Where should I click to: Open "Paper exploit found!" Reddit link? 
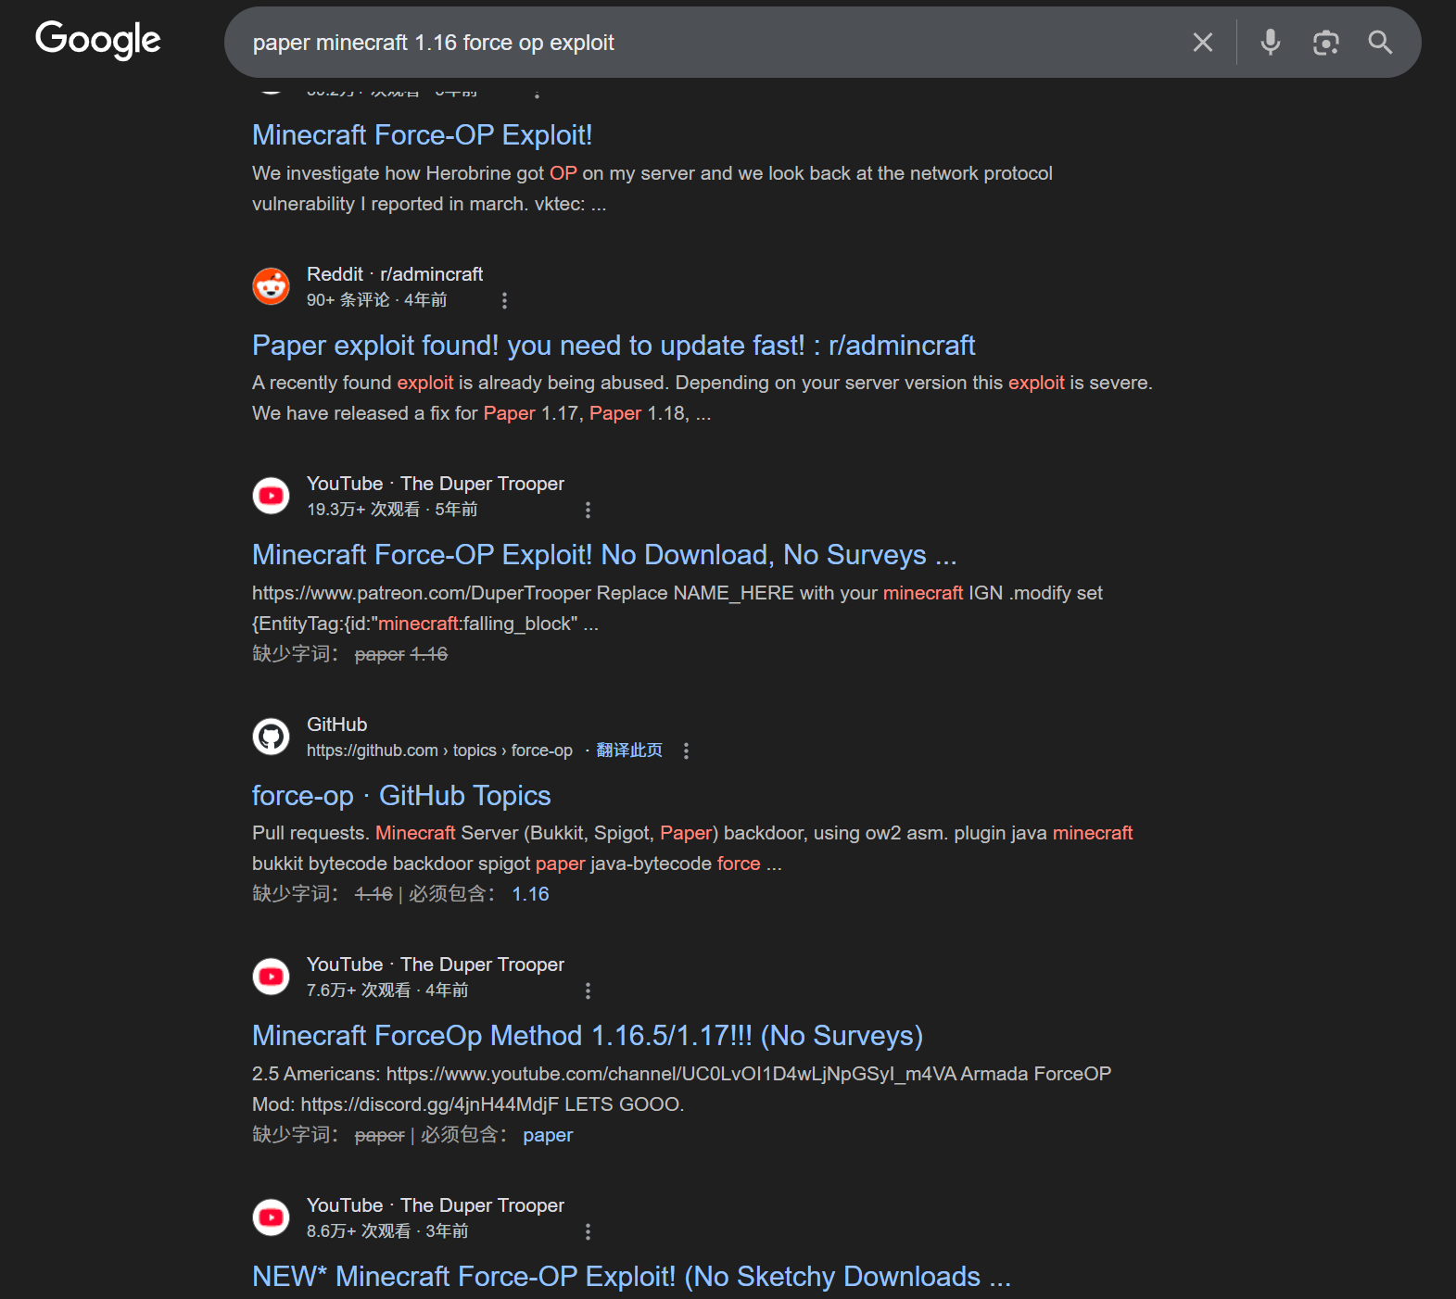(613, 346)
